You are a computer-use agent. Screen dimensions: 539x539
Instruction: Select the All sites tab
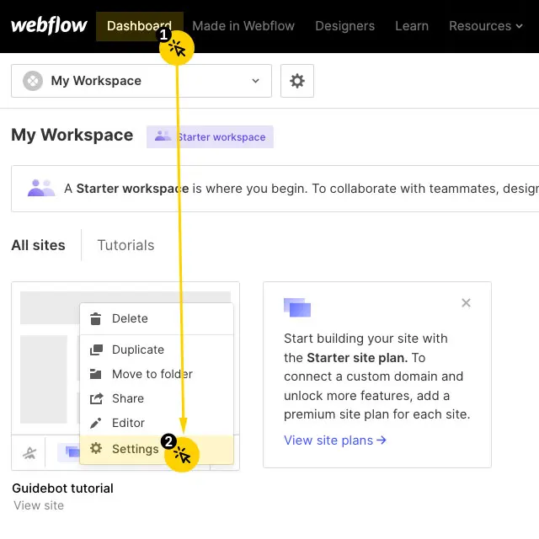pos(38,245)
